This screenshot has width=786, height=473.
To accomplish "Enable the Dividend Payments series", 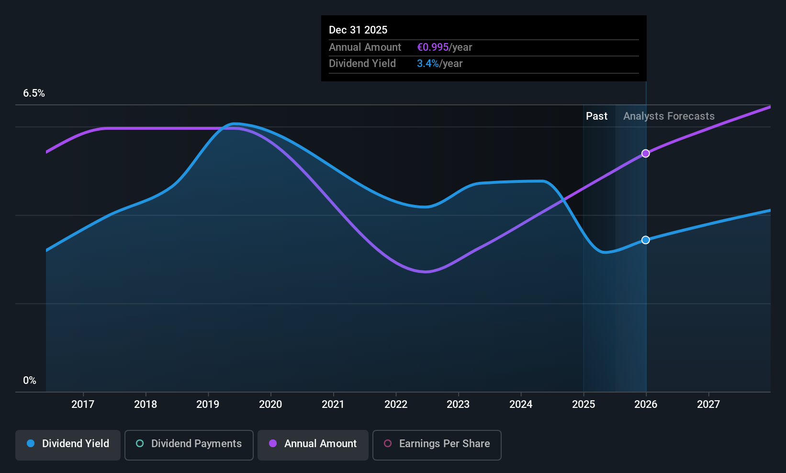I will click(x=189, y=445).
